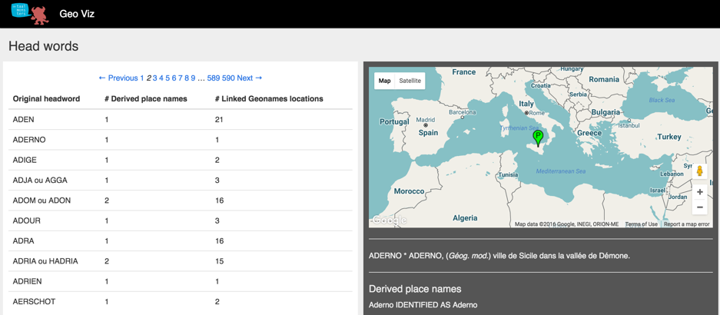The image size is (720, 315).
Task: Go to the Next page
Action: tap(249, 78)
